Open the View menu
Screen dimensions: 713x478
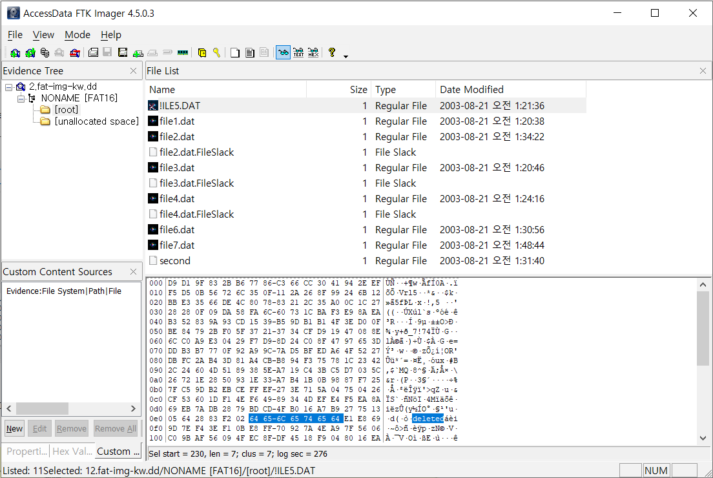tap(43, 35)
